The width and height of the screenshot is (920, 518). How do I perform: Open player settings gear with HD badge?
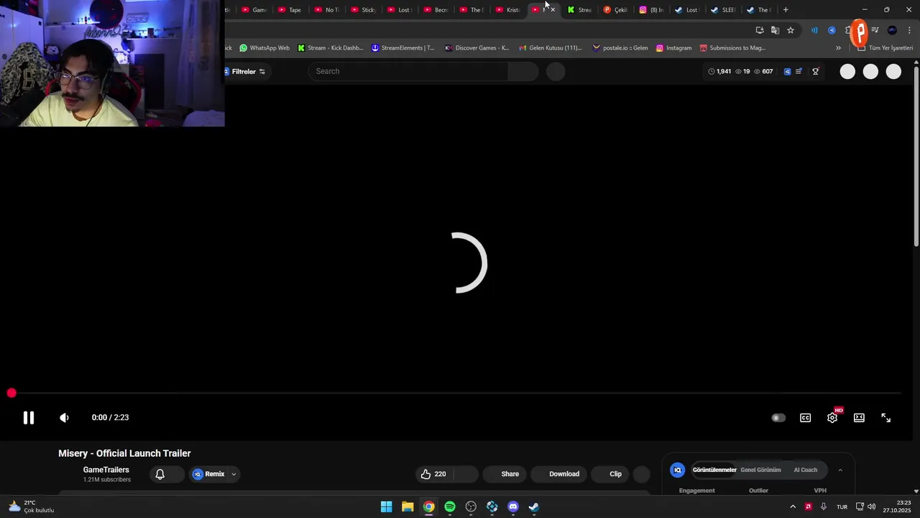(832, 417)
